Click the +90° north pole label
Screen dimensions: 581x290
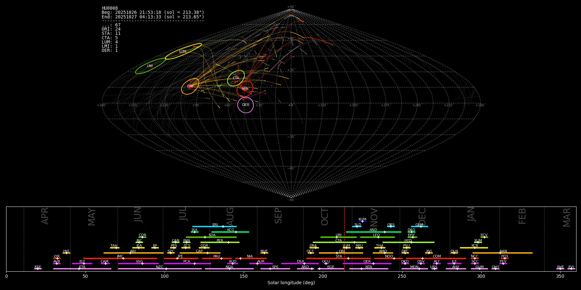[x=291, y=7]
